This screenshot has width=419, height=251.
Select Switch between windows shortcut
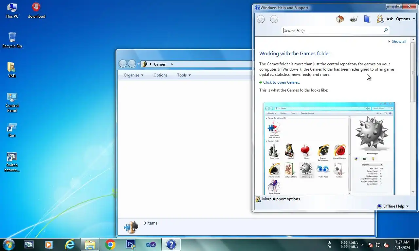click(x=12, y=162)
